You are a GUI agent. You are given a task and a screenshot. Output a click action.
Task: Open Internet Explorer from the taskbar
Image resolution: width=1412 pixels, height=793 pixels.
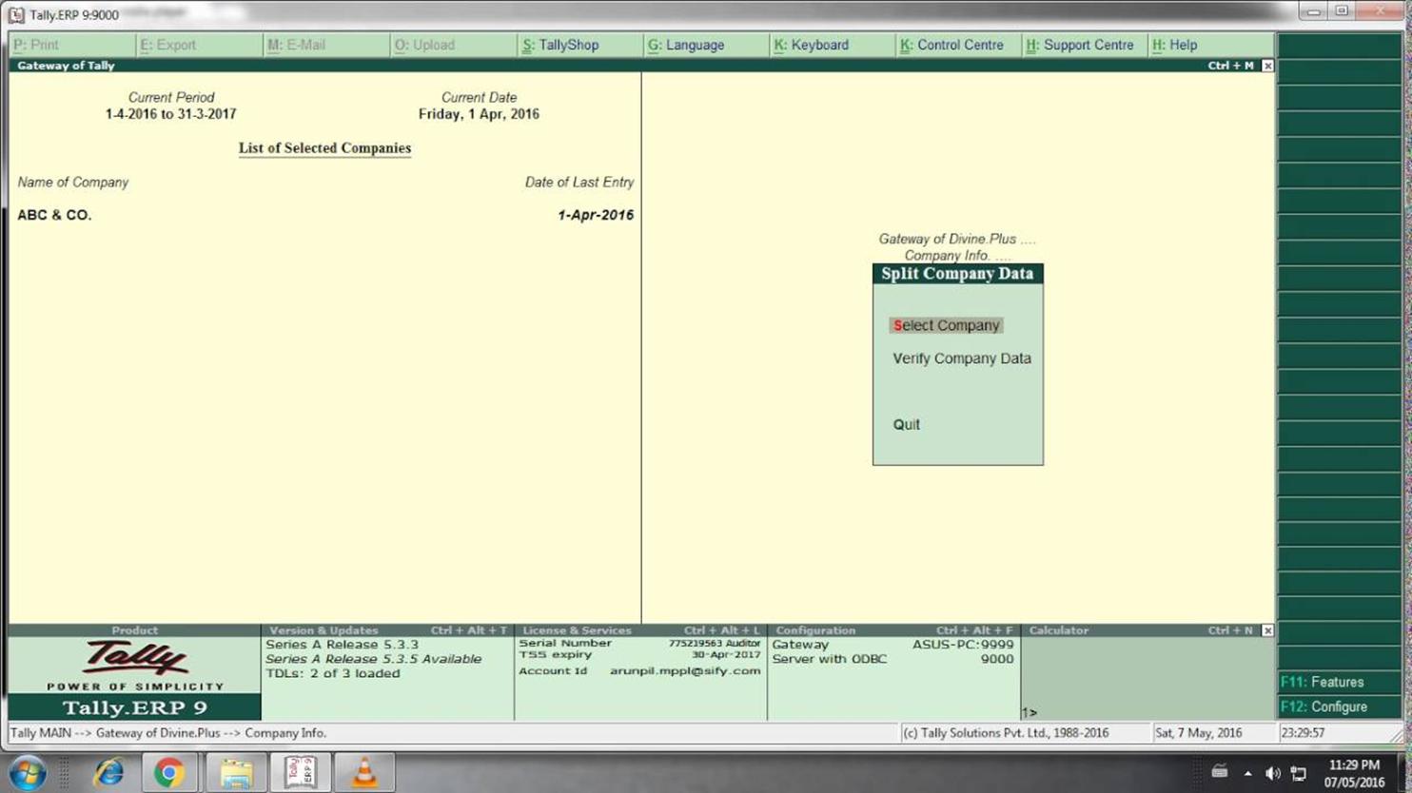[x=108, y=772]
